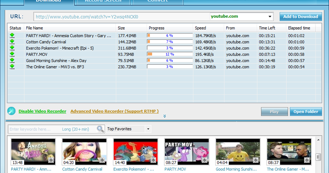Click download status icon for Exercito Pokemon! row
329x173 pixels.
point(12,48)
